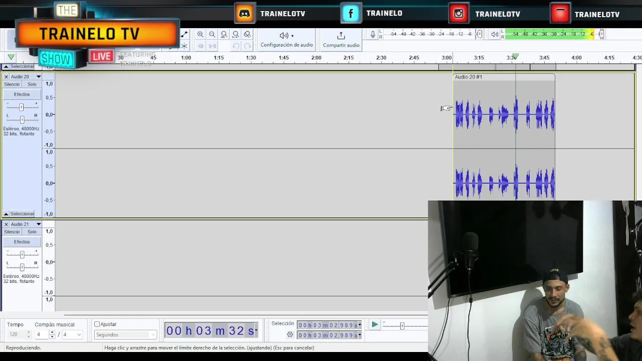Close the Audio 20 track with X
The height and width of the screenshot is (361, 642).
(6, 77)
